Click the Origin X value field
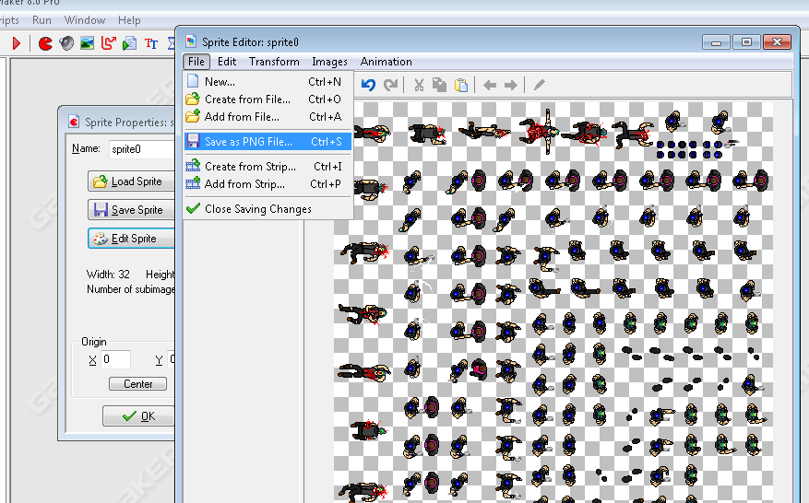This screenshot has height=503, width=809. point(115,359)
